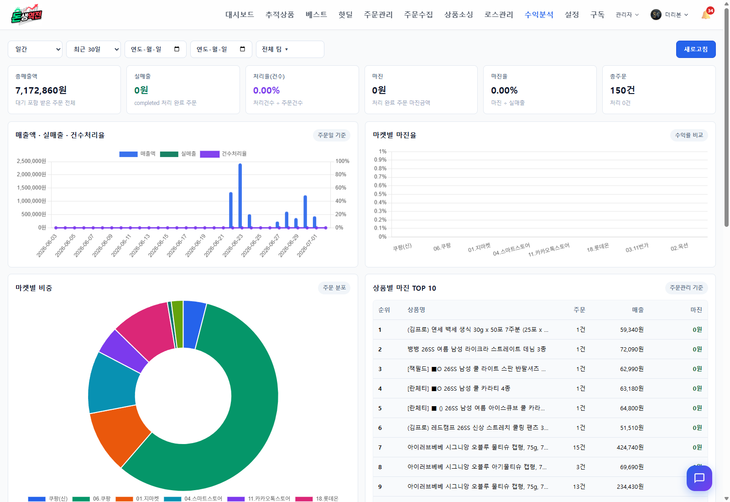Toggle the 매출액 chart legend
Screen dimensions: 730x502
click(x=137, y=154)
